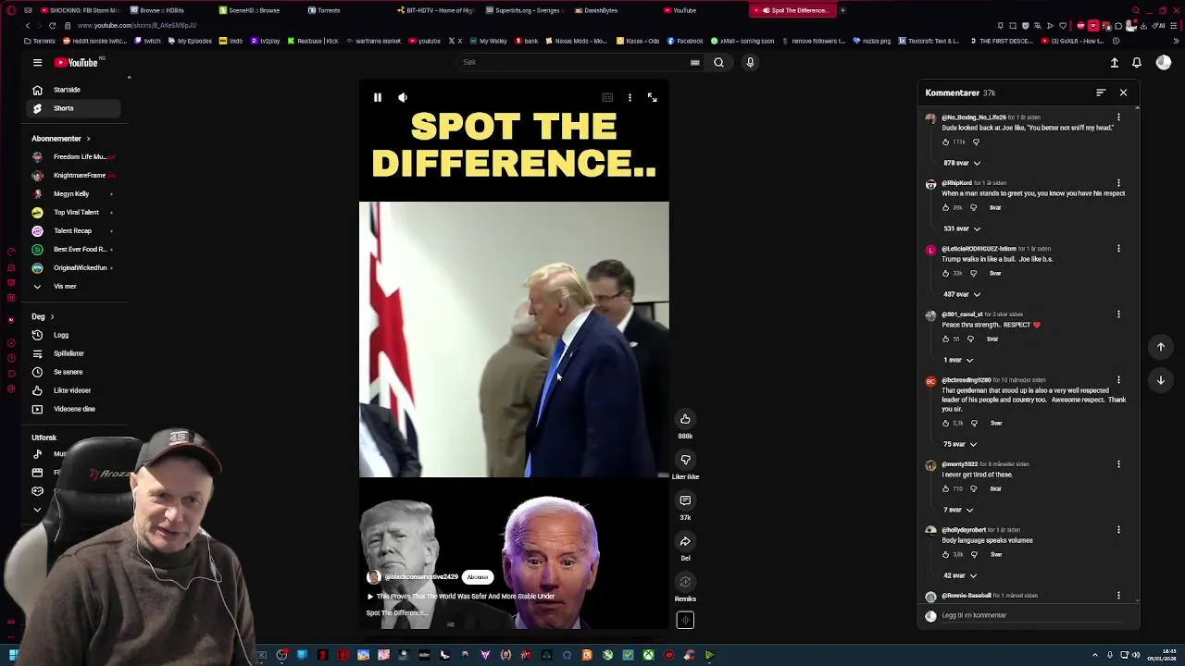Go to previous short arrow
This screenshot has width=1185, height=666.
[1161, 347]
